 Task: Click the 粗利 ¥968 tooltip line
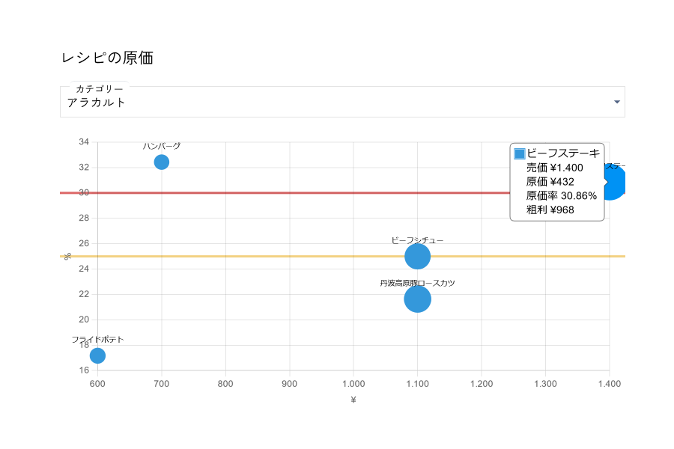pos(550,210)
